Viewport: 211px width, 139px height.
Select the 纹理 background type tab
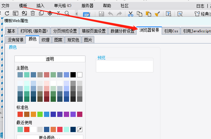coord(45,40)
